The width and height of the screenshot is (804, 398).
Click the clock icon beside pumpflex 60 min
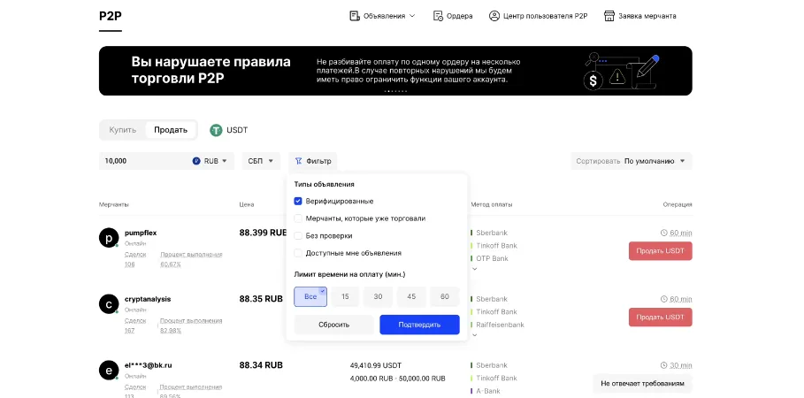tap(664, 233)
